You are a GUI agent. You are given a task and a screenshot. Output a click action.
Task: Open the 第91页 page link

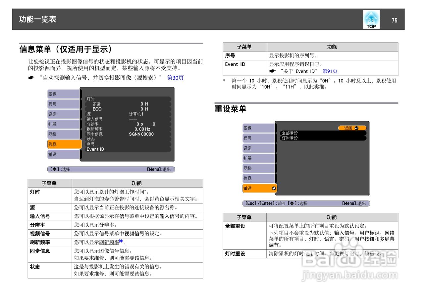330,71
